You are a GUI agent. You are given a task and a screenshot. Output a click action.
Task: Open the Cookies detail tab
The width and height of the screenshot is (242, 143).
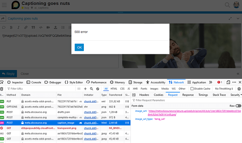coord(159,95)
